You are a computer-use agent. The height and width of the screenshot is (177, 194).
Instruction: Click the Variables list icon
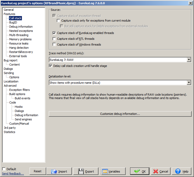tap(105, 171)
